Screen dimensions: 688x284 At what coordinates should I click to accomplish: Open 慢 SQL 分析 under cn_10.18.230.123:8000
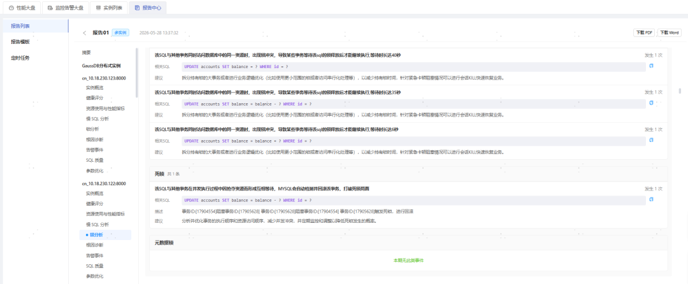(97, 119)
